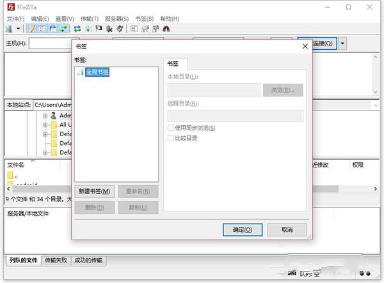The width and height of the screenshot is (384, 283).
Task: Open the 帮助(H) menu
Action: [170, 19]
